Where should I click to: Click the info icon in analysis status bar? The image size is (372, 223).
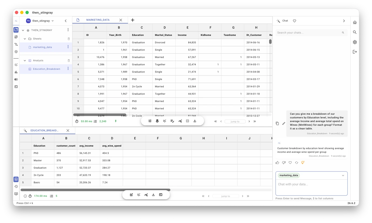(25, 196)
